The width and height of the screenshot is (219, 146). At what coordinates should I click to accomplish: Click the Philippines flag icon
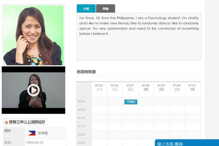tap(31, 133)
